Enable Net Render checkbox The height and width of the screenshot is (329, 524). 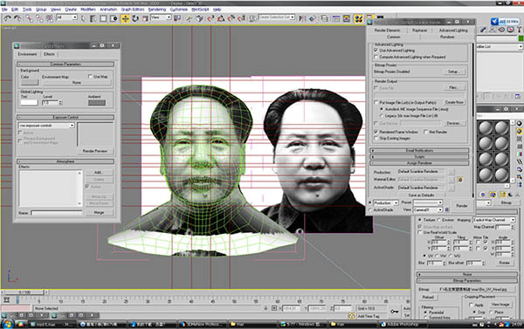[x=425, y=132]
